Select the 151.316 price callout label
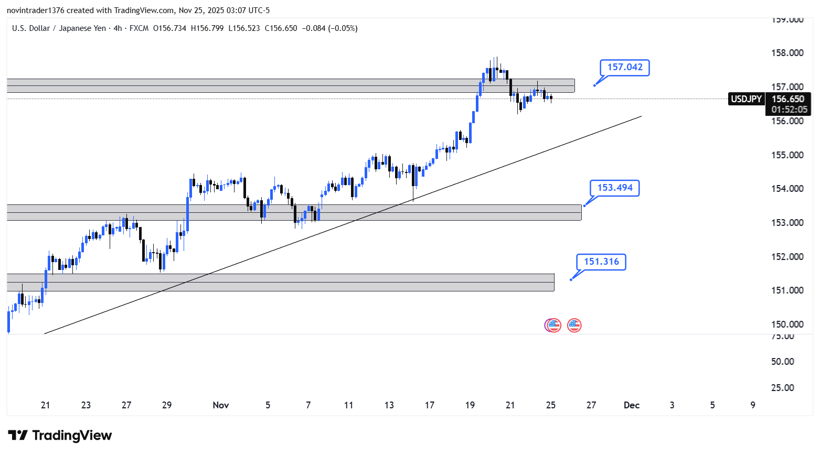 click(x=601, y=262)
